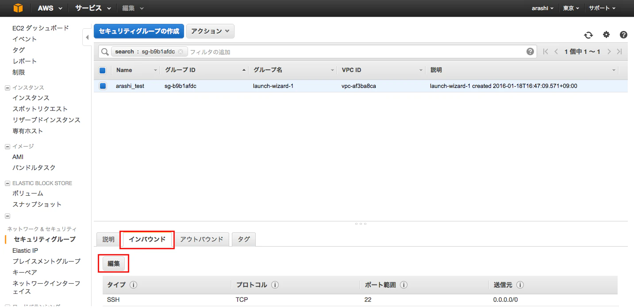Screen dimensions: 634x308
Task: Click the フィルタの追加 search field
Action: tap(356, 52)
